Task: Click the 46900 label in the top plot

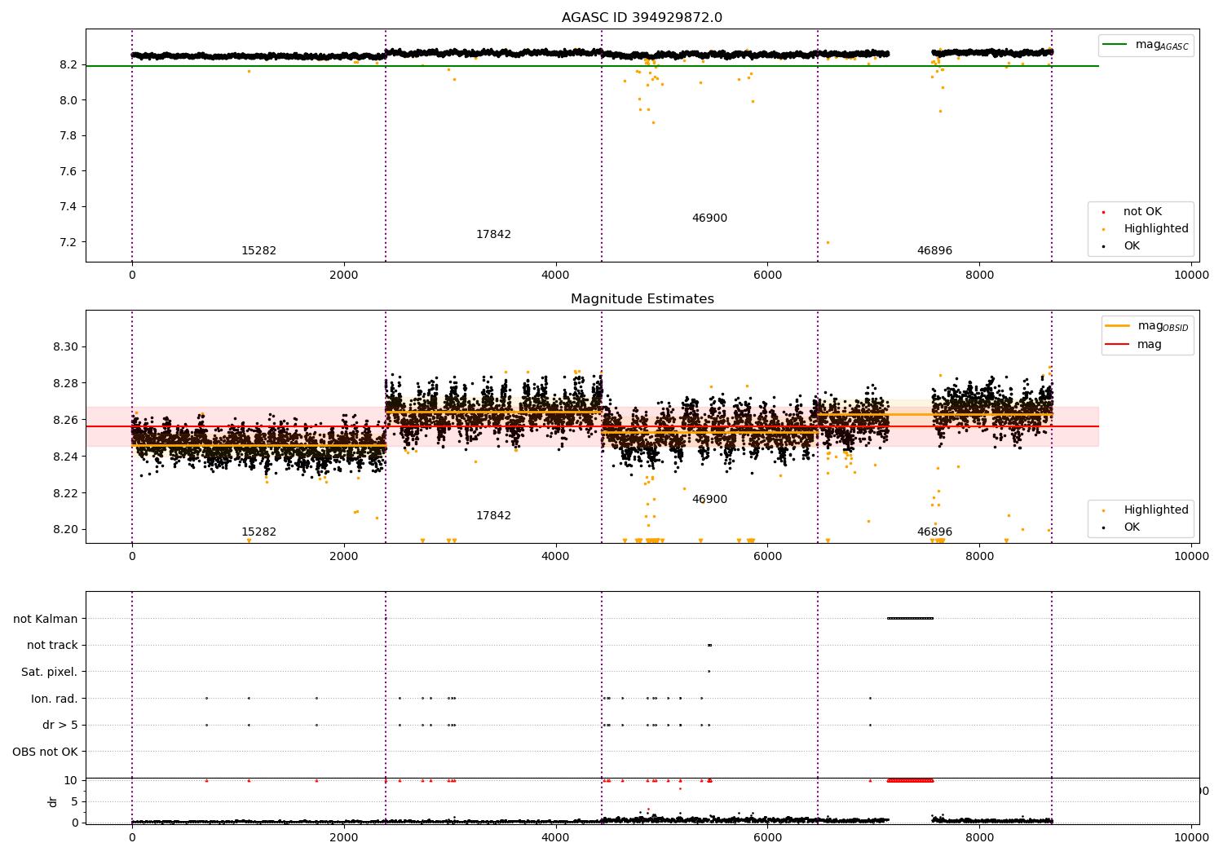Action: tap(709, 218)
